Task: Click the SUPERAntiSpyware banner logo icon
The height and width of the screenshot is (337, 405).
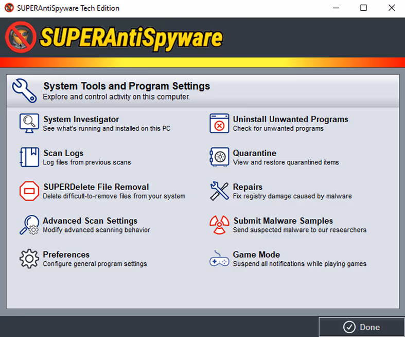Action: click(x=21, y=37)
